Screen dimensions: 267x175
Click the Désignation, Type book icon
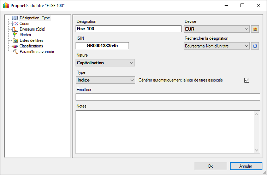click(x=15, y=18)
